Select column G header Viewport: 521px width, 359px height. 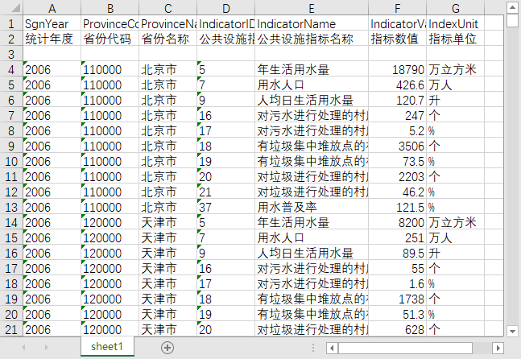point(456,8)
